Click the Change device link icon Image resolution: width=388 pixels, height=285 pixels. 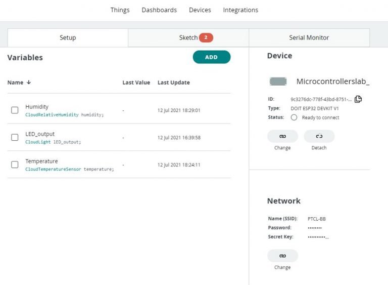(282, 136)
